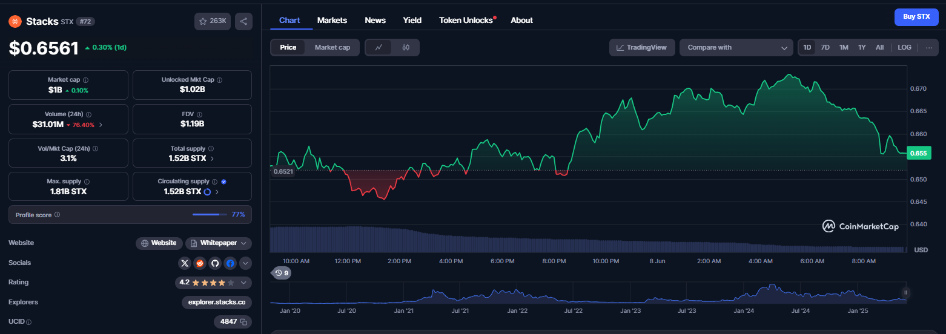Set chart range to 7D
This screenshot has width=946, height=334.
825,47
